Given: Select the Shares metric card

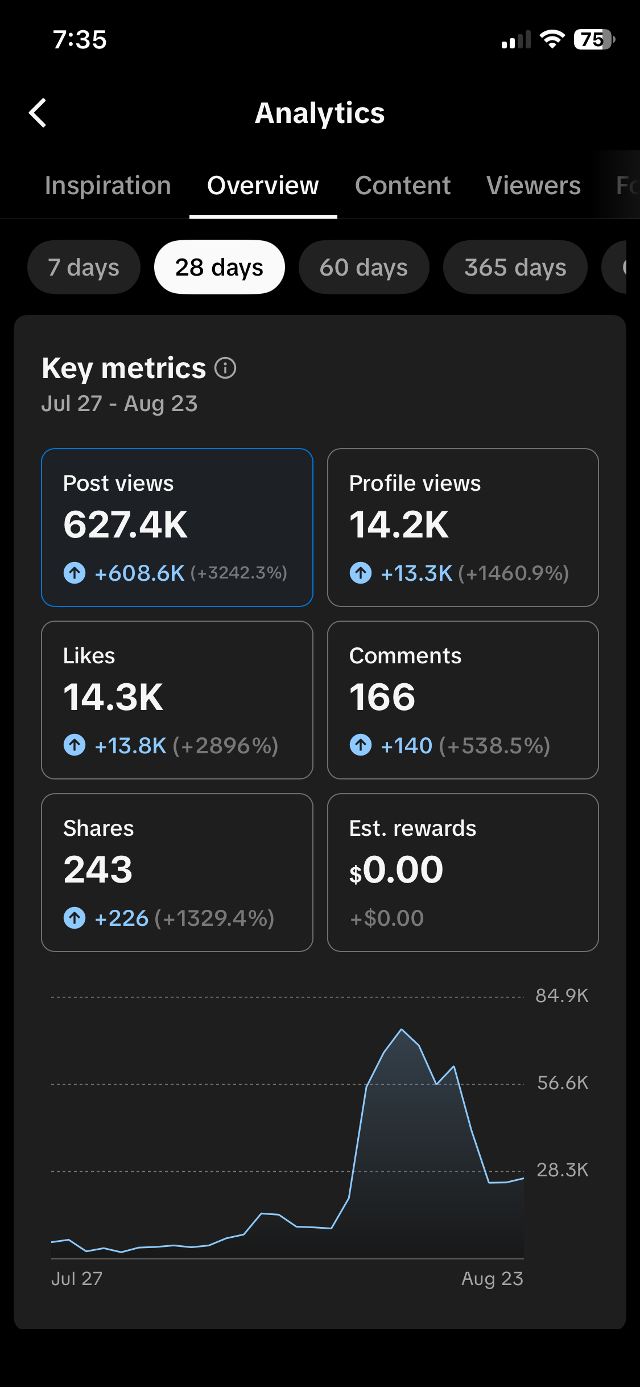Looking at the screenshot, I should [x=177, y=872].
